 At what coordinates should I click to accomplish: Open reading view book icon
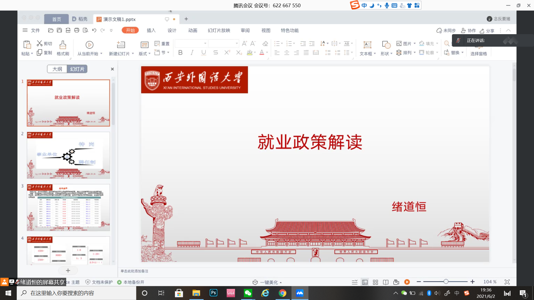[x=385, y=282]
